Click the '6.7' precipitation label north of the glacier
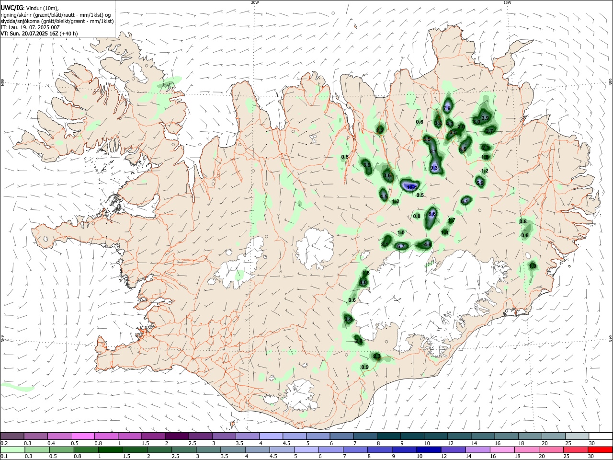 tap(401, 246)
